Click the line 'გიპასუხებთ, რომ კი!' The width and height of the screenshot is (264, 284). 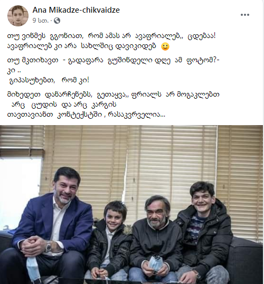[49, 80]
